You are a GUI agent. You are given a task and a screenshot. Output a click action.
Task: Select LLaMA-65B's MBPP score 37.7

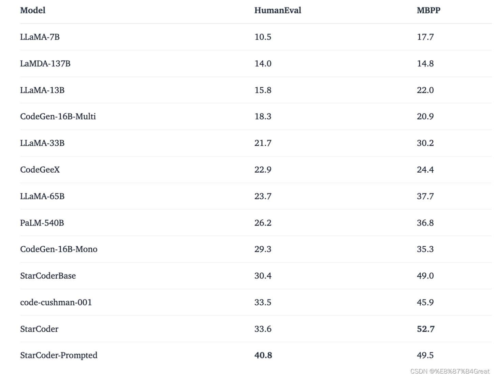point(425,196)
